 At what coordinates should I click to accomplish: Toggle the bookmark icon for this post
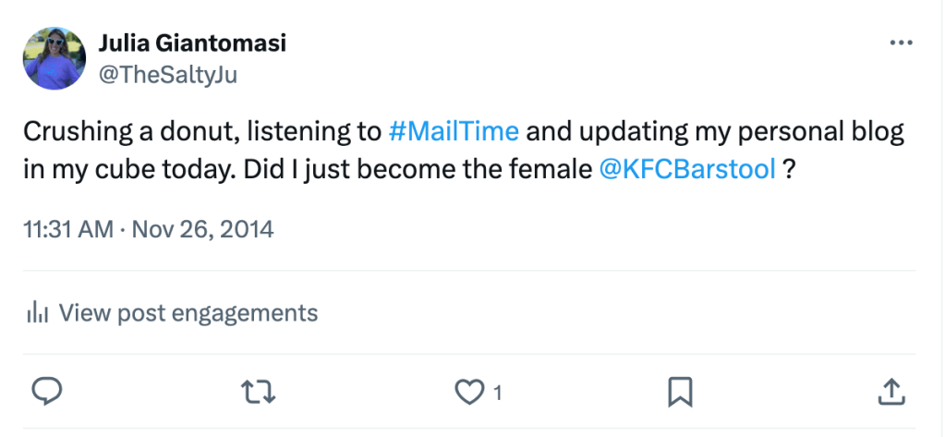click(680, 392)
